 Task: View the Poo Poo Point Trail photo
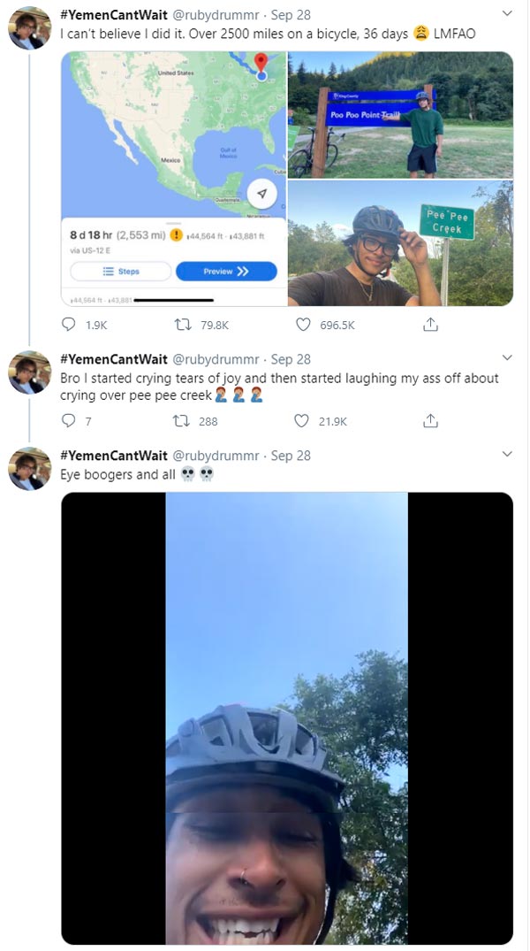(400, 114)
